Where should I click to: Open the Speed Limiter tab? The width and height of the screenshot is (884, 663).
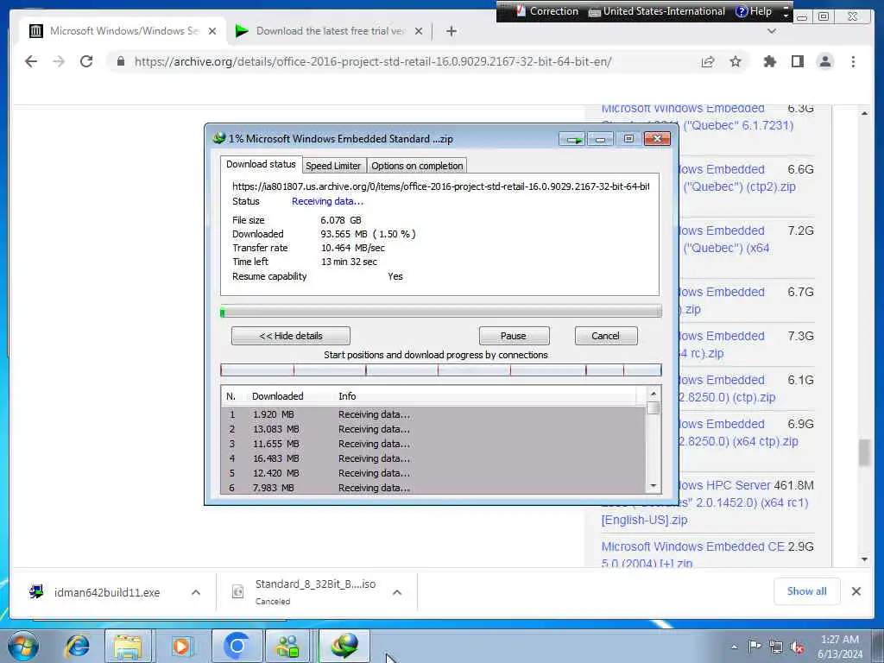pos(333,166)
